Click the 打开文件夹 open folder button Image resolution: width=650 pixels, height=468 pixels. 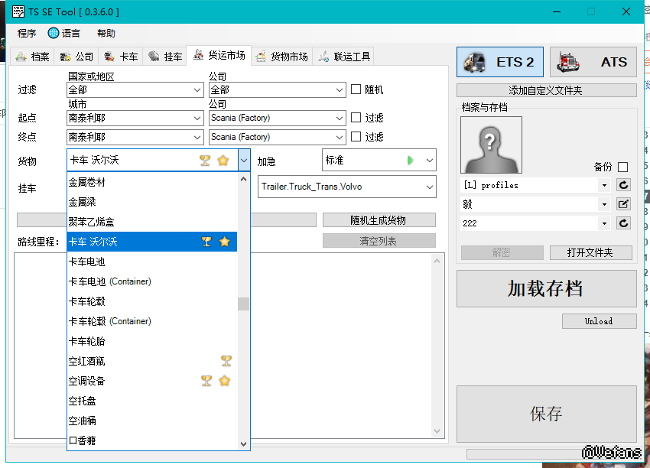pyautogui.click(x=591, y=252)
